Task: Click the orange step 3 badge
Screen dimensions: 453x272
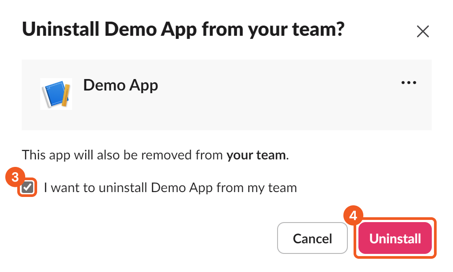Action: tap(15, 178)
